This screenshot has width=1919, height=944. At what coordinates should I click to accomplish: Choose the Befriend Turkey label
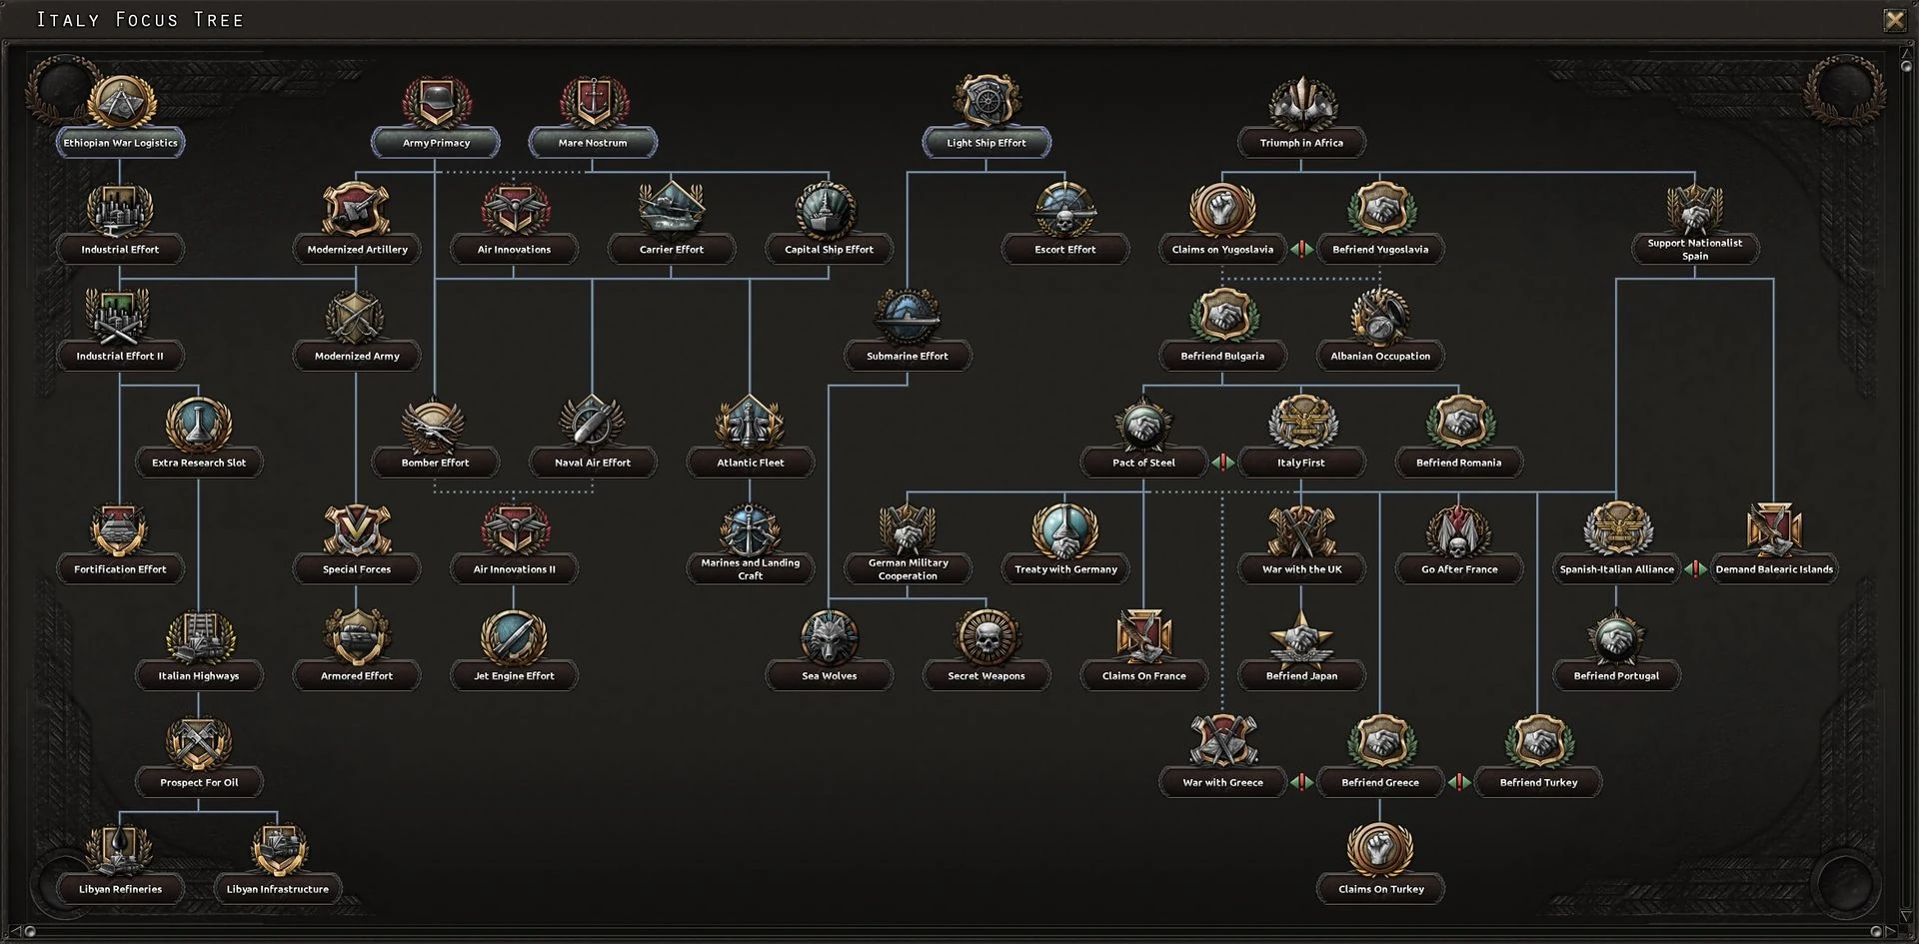(1538, 783)
